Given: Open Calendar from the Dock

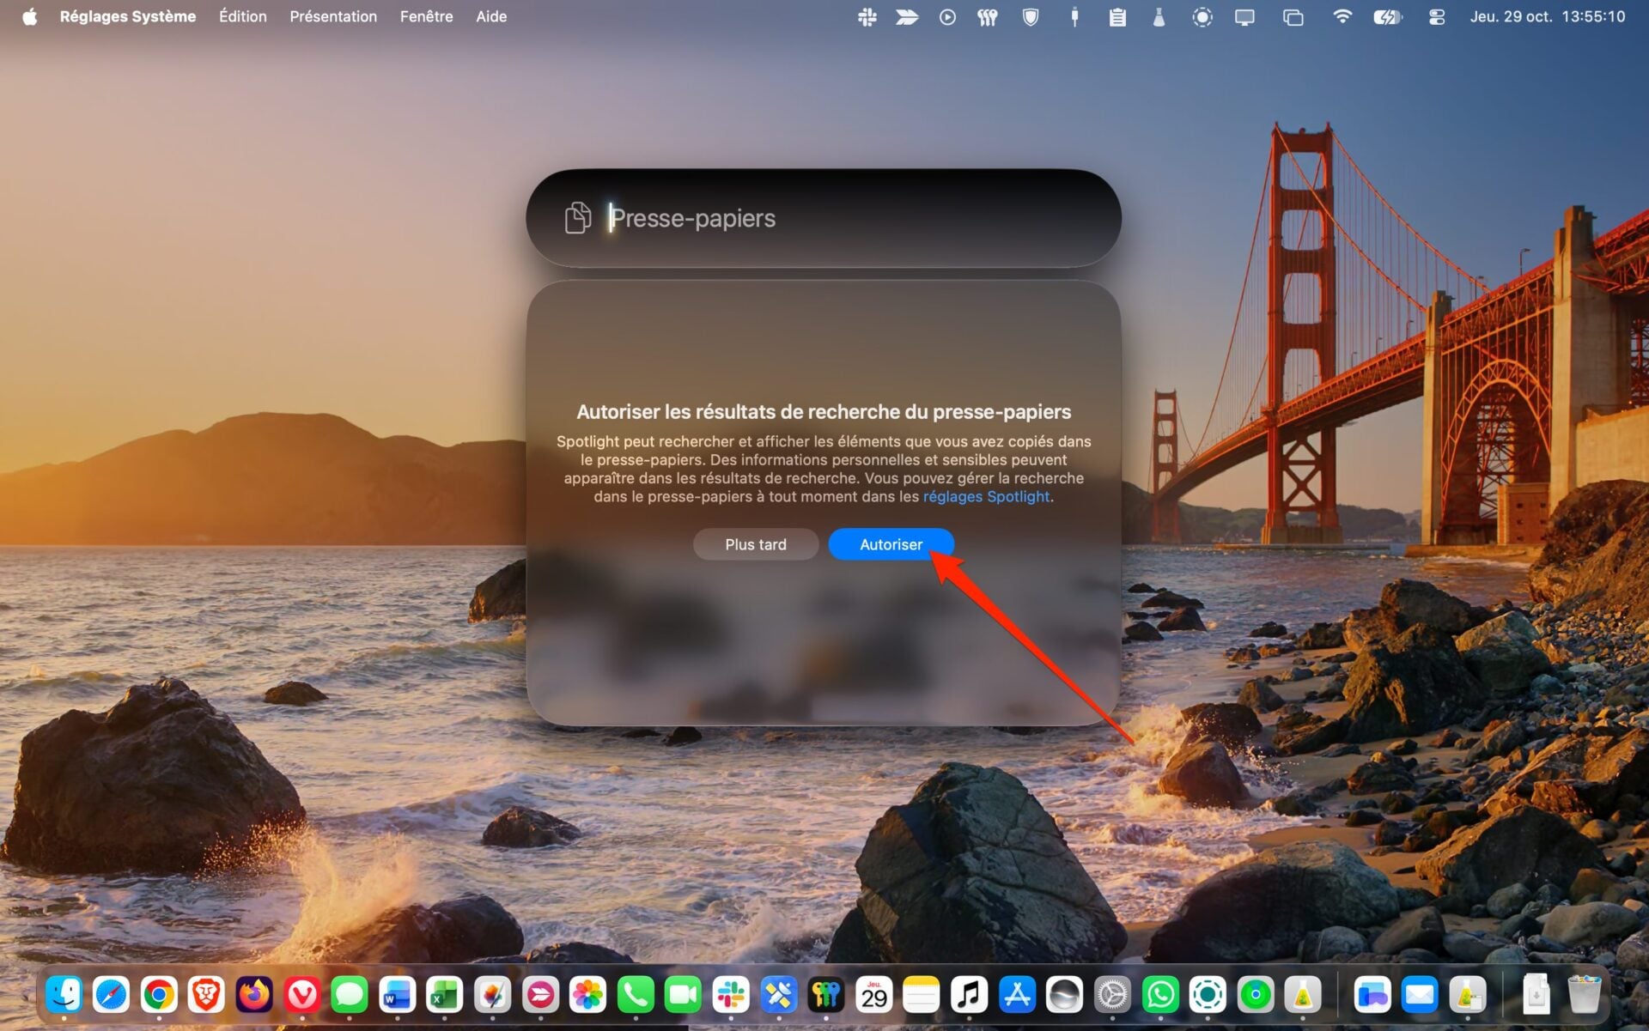Looking at the screenshot, I should pos(873,995).
